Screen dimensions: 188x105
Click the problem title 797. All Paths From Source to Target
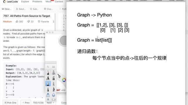[x=27, y=16]
